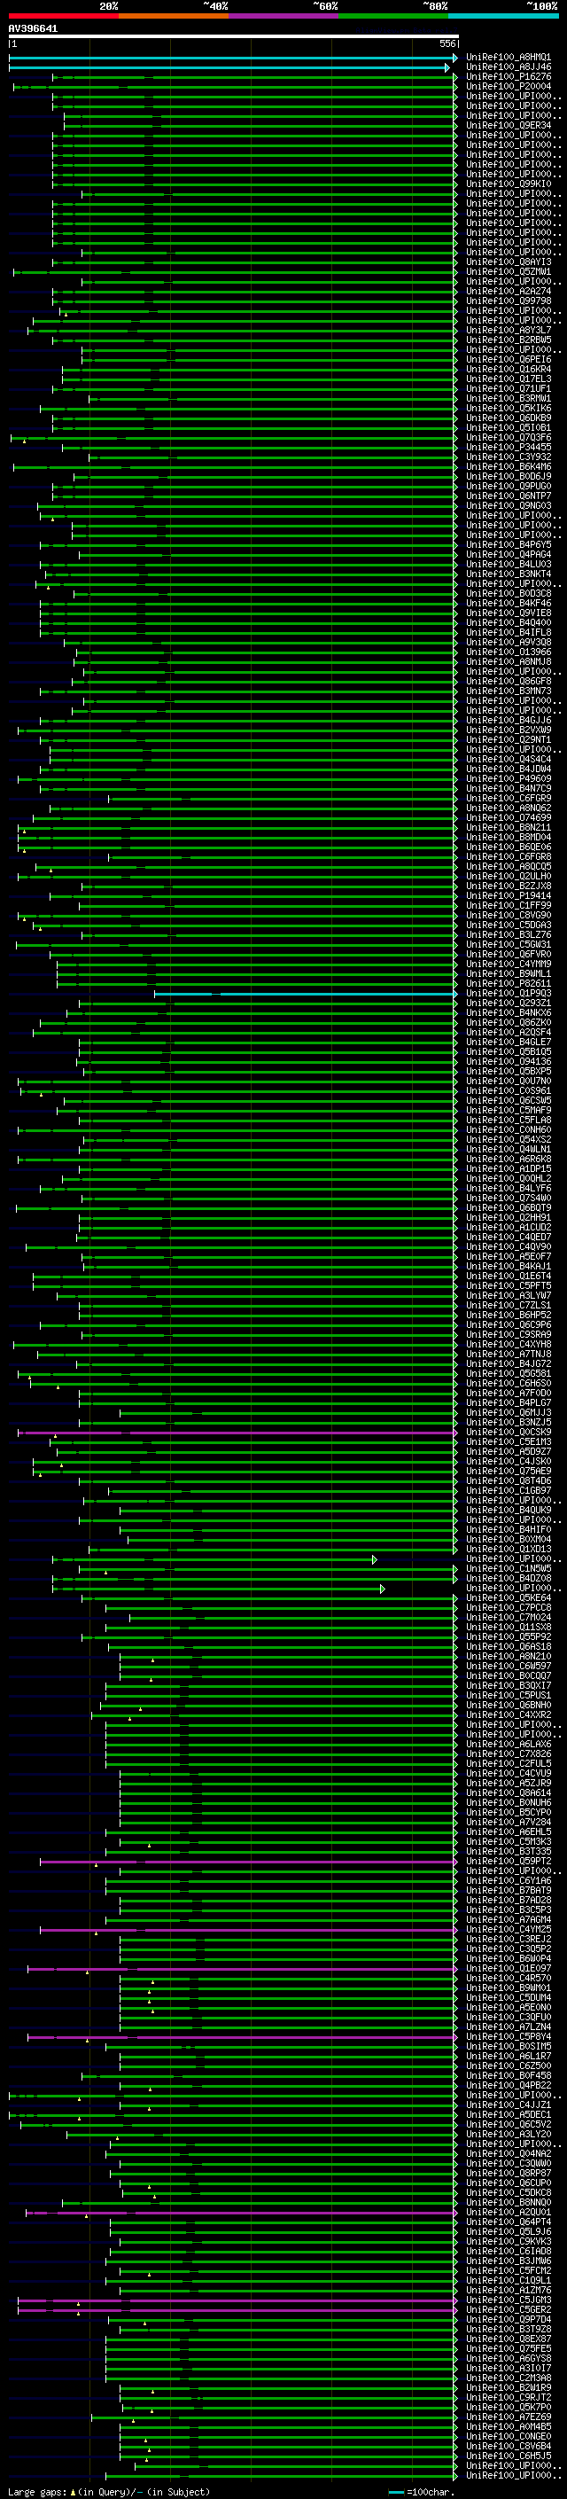567x2499 pixels.
Task: Click the UniRef100_Q55P92 entry
Action: (509, 1637)
